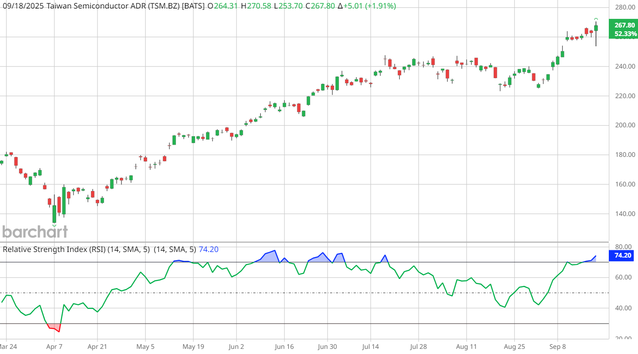
Task: Click the Apr 21 date axis label
Action: click(x=97, y=347)
